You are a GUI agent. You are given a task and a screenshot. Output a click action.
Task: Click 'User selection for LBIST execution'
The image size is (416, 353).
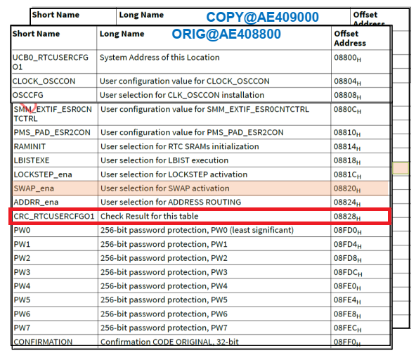coord(164,160)
